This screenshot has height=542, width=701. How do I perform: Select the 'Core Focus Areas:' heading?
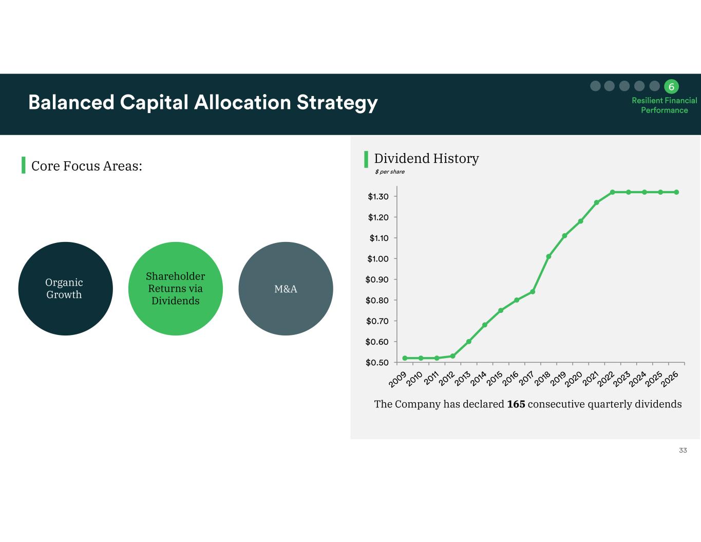pyautogui.click(x=86, y=166)
